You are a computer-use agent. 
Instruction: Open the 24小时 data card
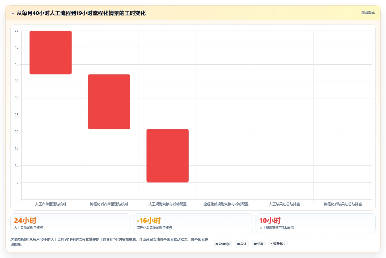click(70, 223)
